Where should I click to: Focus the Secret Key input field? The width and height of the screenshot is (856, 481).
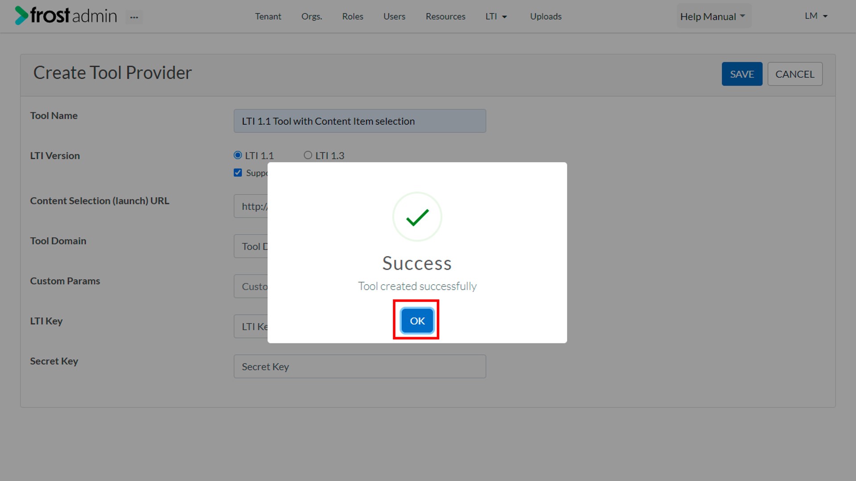[x=360, y=367]
